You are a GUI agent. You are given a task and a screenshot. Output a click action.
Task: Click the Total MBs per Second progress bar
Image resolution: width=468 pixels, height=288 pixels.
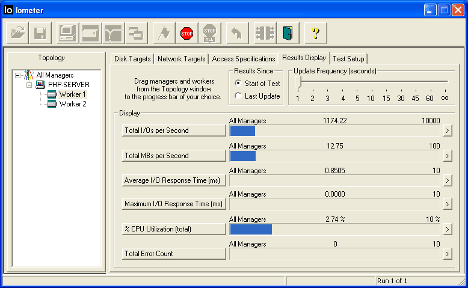334,156
